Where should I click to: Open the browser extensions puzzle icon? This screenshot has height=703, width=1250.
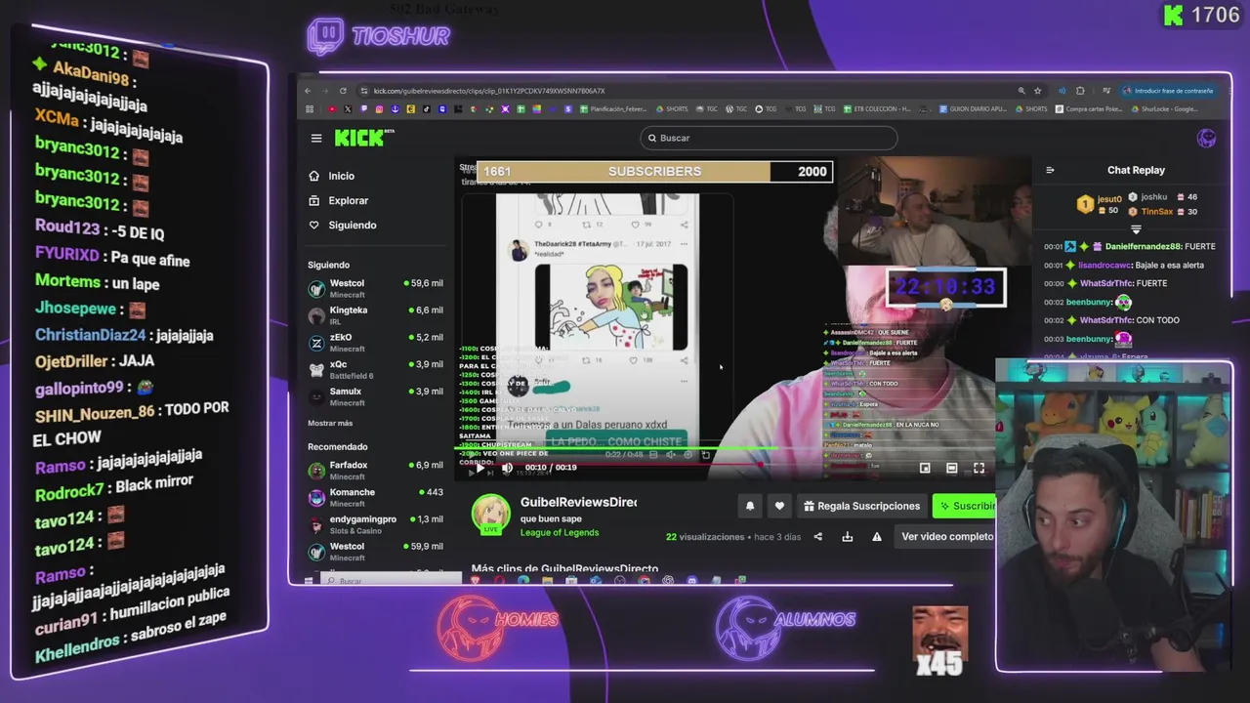point(1080,91)
